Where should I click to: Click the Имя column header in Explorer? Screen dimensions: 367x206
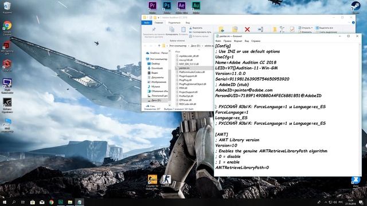coord(178,51)
